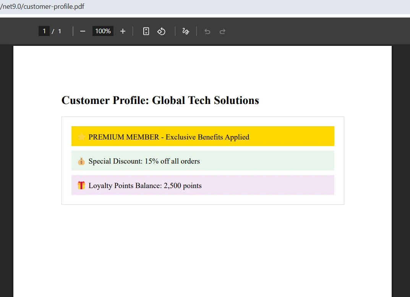The image size is (410, 297).
Task: Click the page number input field
Action: (44, 31)
